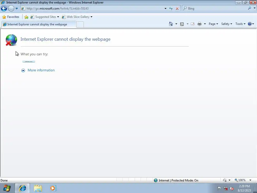Open Windows Explorer from the taskbar

coord(38,188)
